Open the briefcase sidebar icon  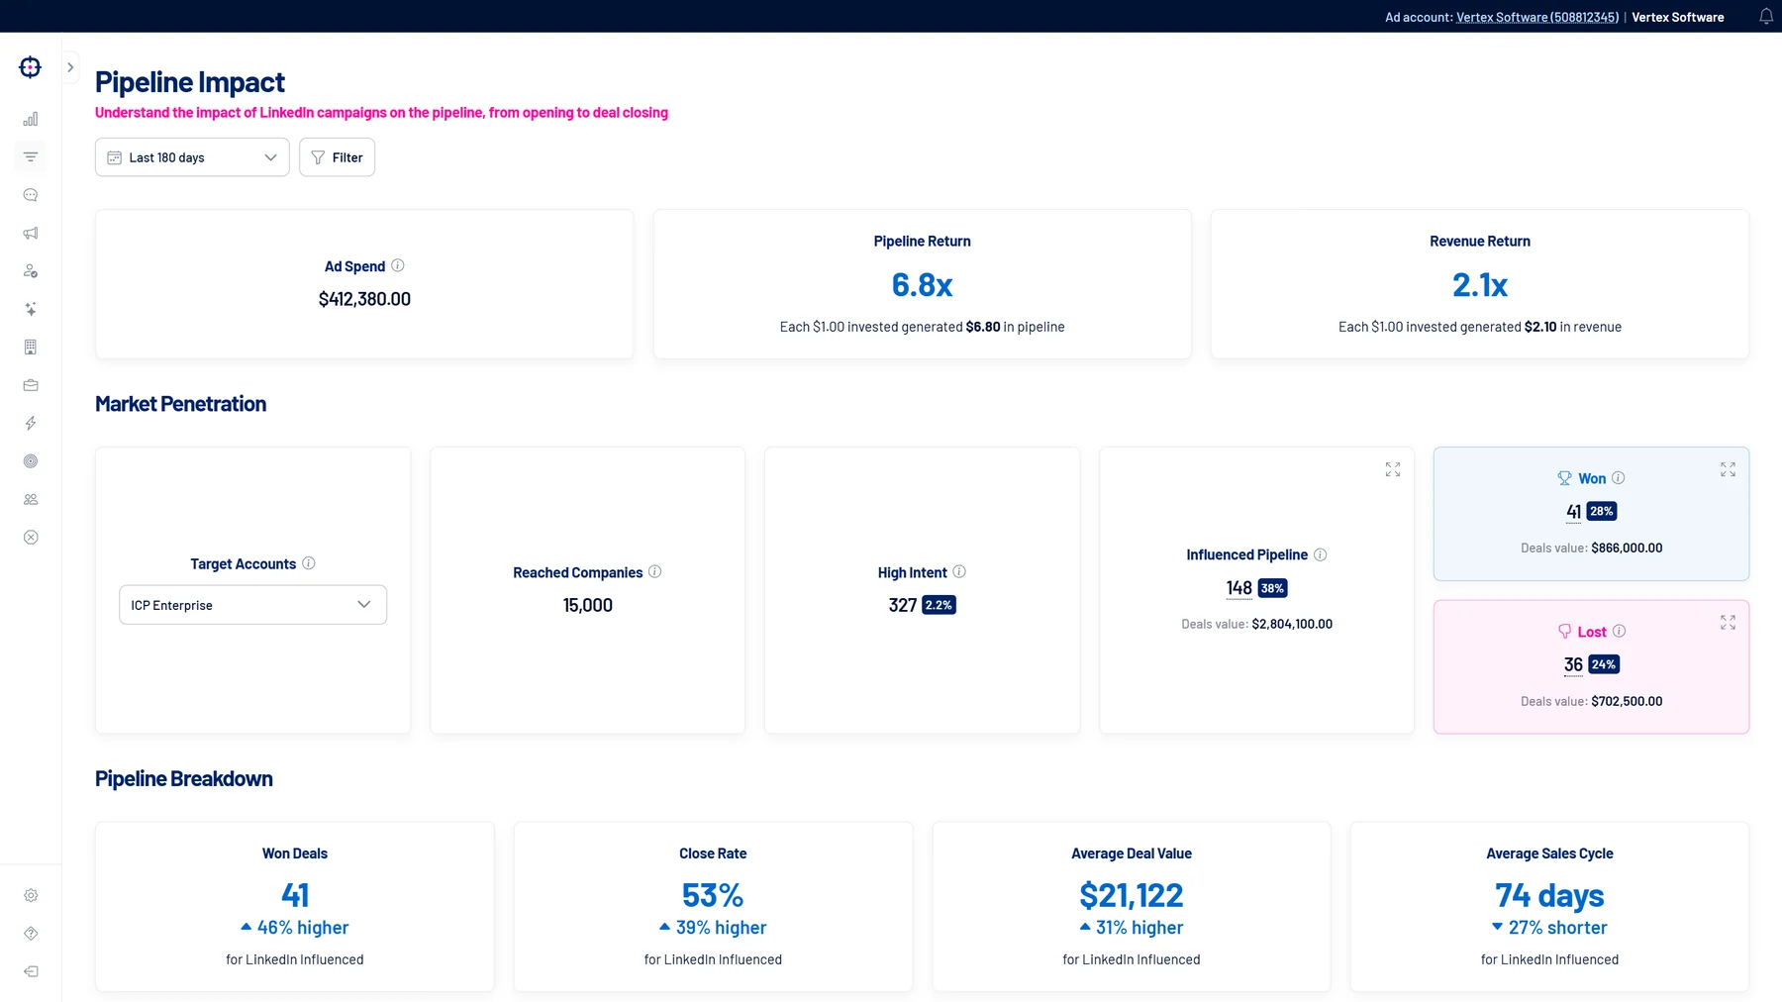tap(31, 385)
